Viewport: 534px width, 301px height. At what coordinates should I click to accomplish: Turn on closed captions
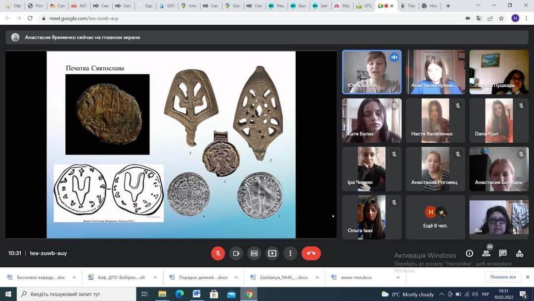pos(254,253)
